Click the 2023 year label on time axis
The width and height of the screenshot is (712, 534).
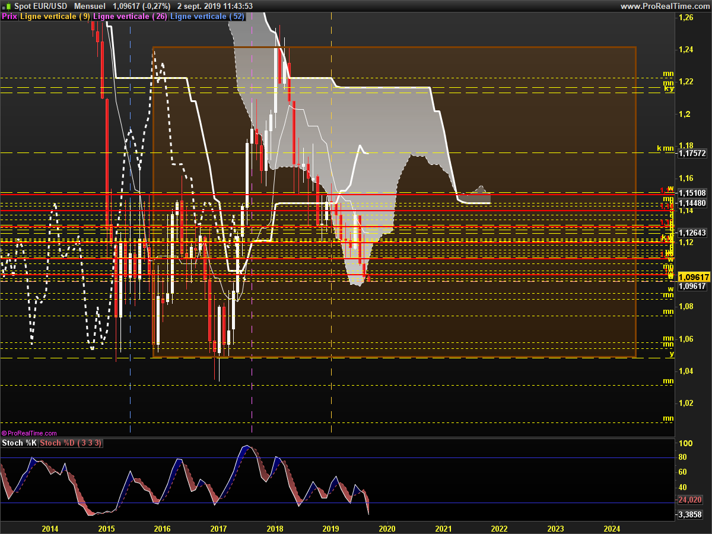555,528
